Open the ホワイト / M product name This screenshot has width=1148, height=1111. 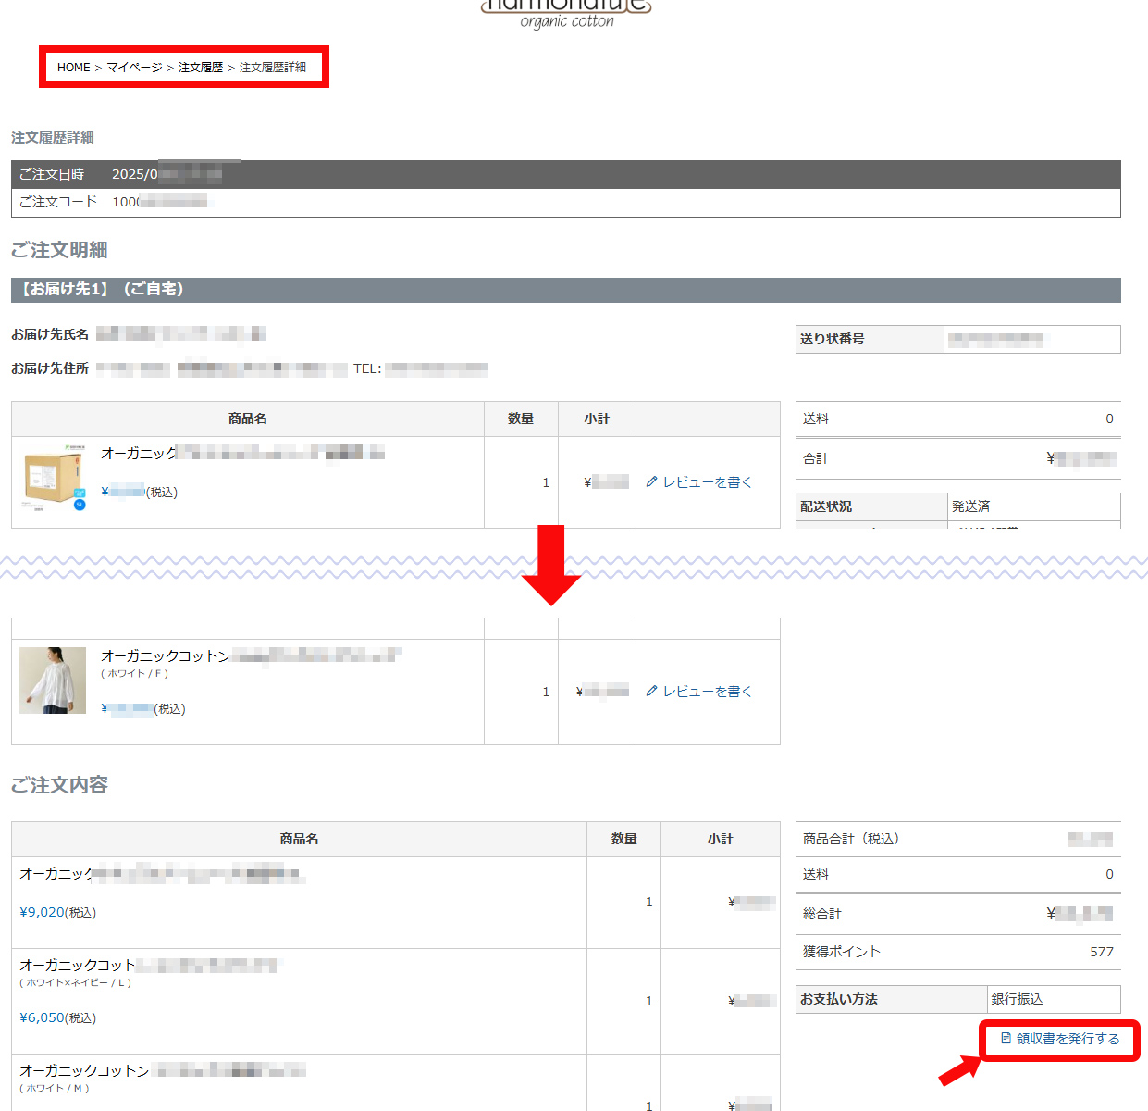[x=162, y=1071]
